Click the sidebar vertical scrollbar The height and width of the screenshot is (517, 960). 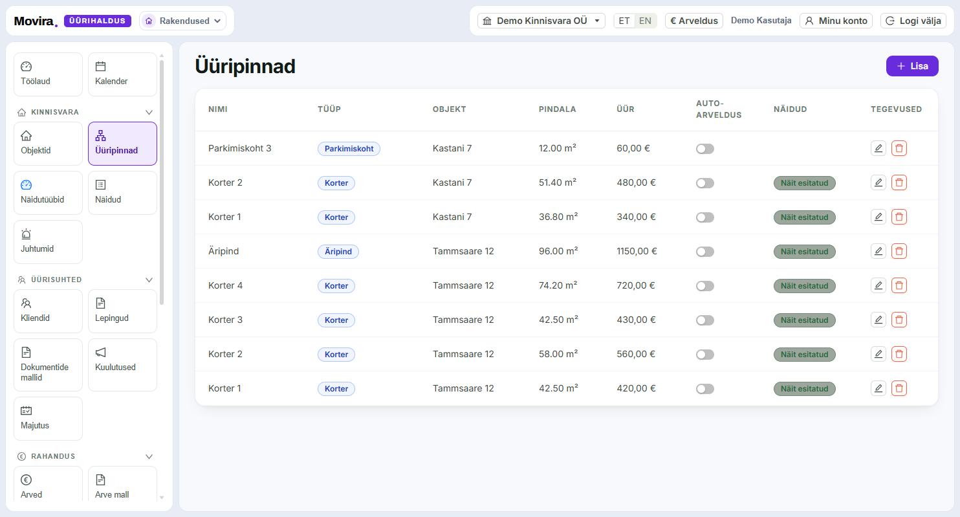tap(162, 181)
